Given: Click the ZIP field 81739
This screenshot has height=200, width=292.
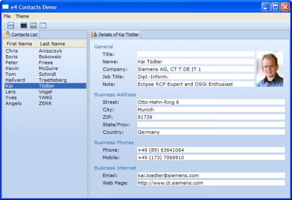Looking at the screenshot, I should [x=211, y=117].
